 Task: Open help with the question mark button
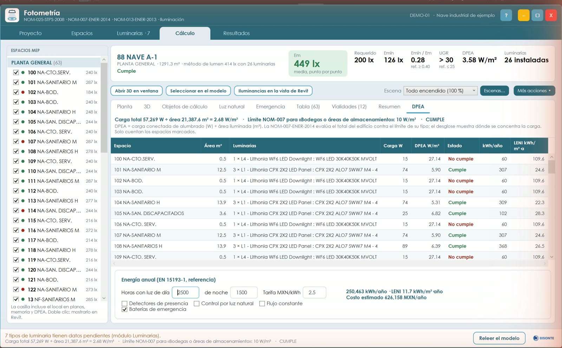point(506,15)
